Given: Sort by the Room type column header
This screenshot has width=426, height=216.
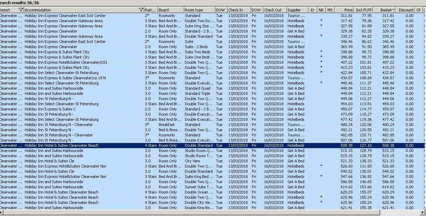Looking at the screenshot, I should pos(199,10).
